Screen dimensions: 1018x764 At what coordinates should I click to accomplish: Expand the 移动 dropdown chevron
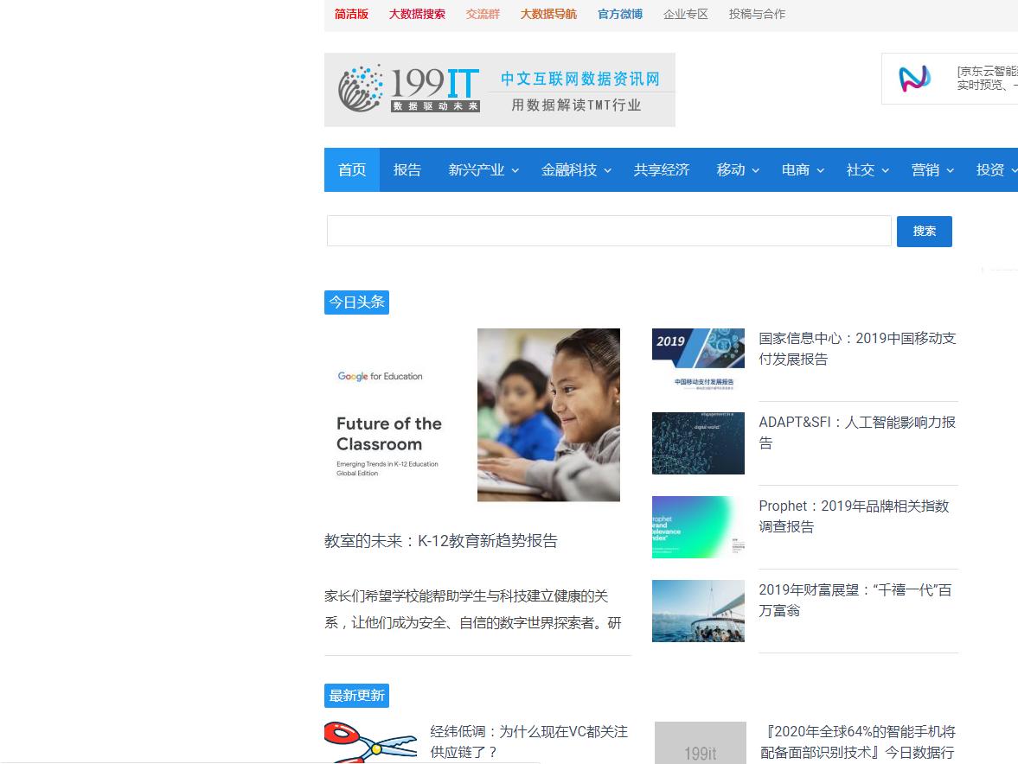[756, 170]
